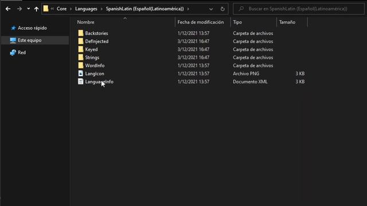The width and height of the screenshot is (367, 206).
Task: Click WordInfo row's Carpeta de archivos
Action: click(x=253, y=66)
